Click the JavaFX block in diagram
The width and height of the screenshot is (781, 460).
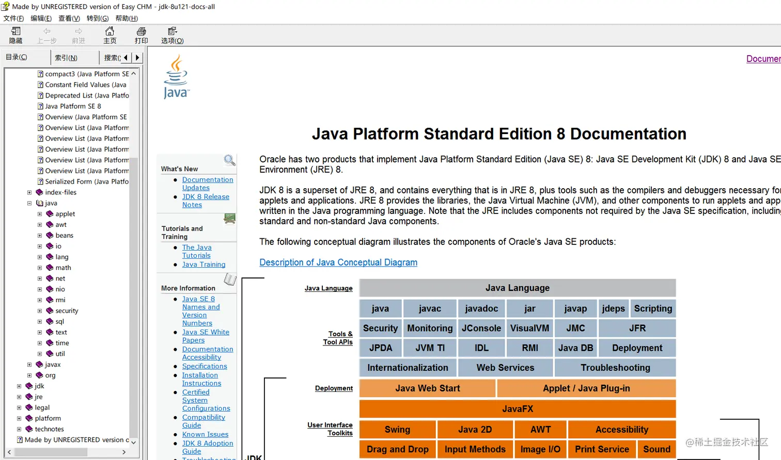pyautogui.click(x=518, y=409)
